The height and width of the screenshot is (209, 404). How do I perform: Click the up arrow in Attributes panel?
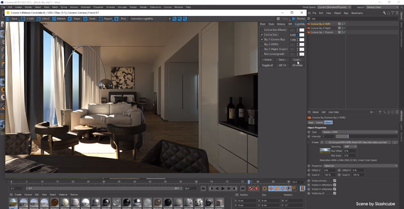click(x=380, y=112)
